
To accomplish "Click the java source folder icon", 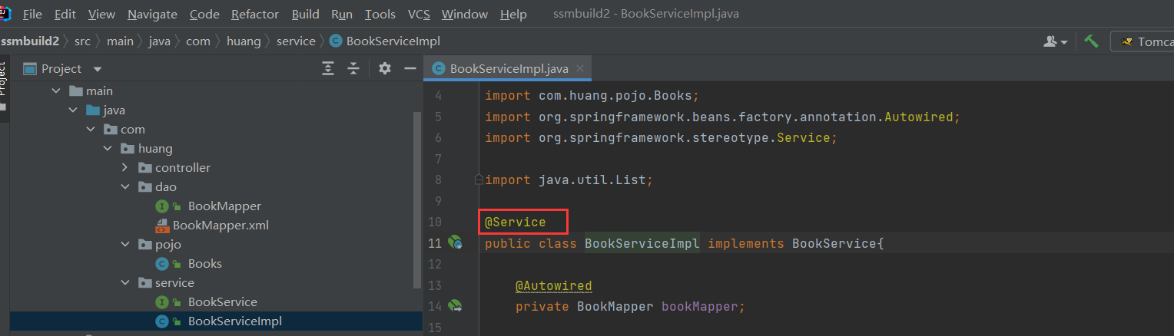I will [93, 110].
